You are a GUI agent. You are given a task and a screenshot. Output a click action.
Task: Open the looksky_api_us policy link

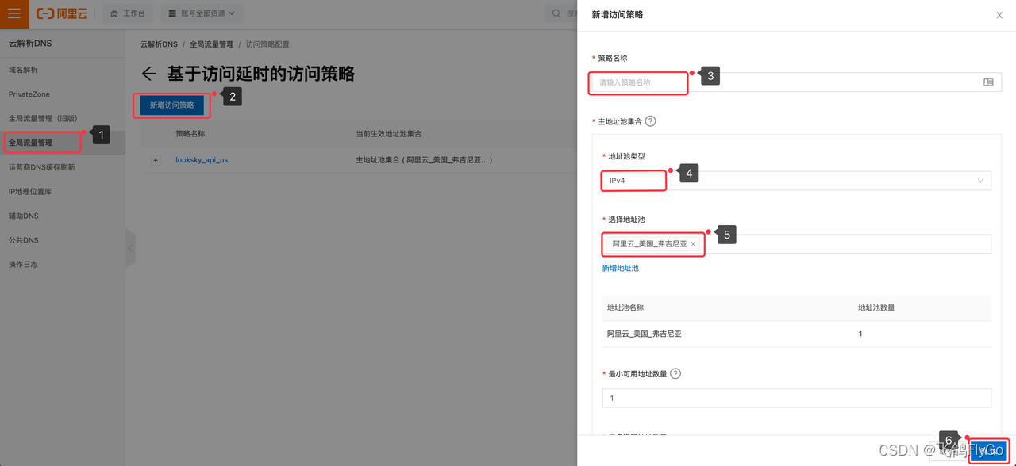[202, 160]
